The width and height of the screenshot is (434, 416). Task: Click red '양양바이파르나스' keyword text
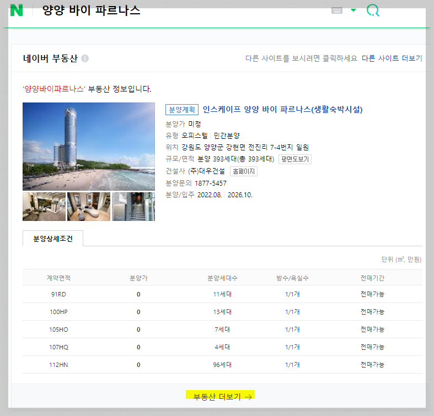tap(54, 89)
